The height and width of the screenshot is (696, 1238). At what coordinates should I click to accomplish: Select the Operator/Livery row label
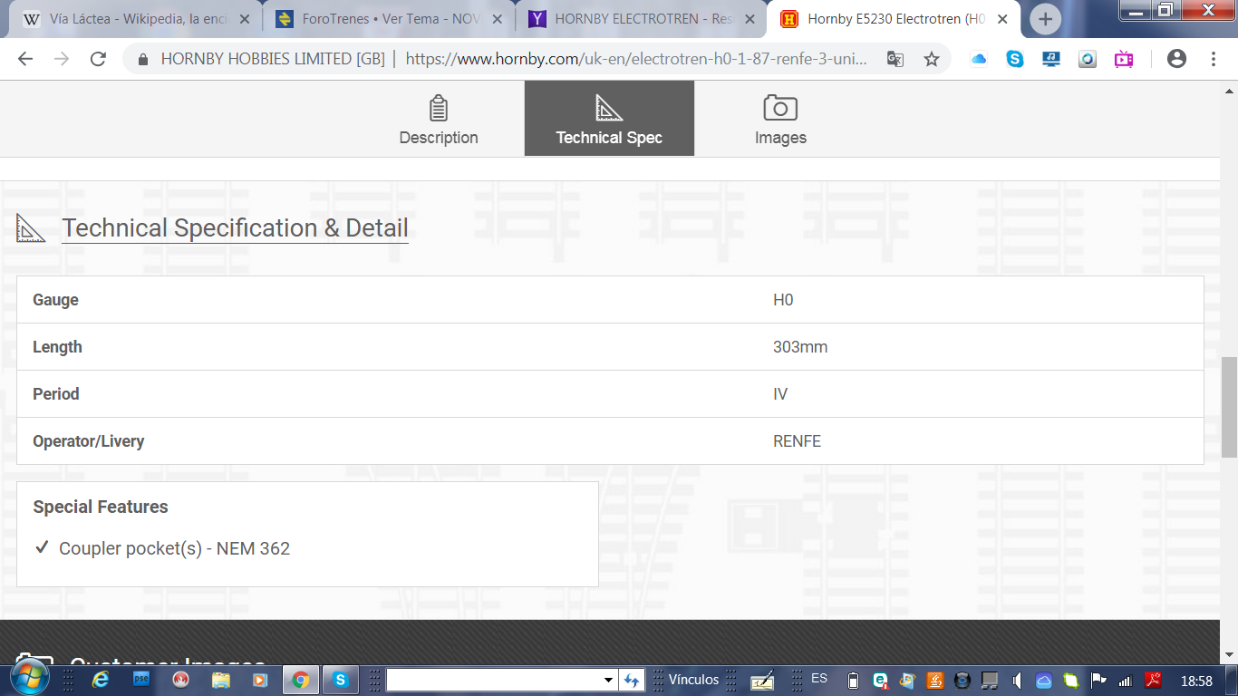(89, 441)
